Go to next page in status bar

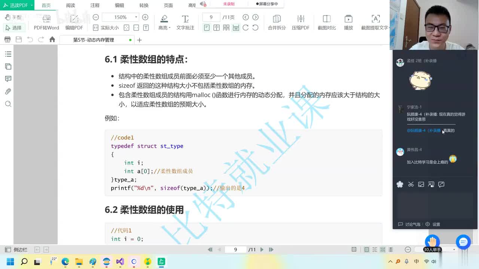pyautogui.click(x=262, y=250)
